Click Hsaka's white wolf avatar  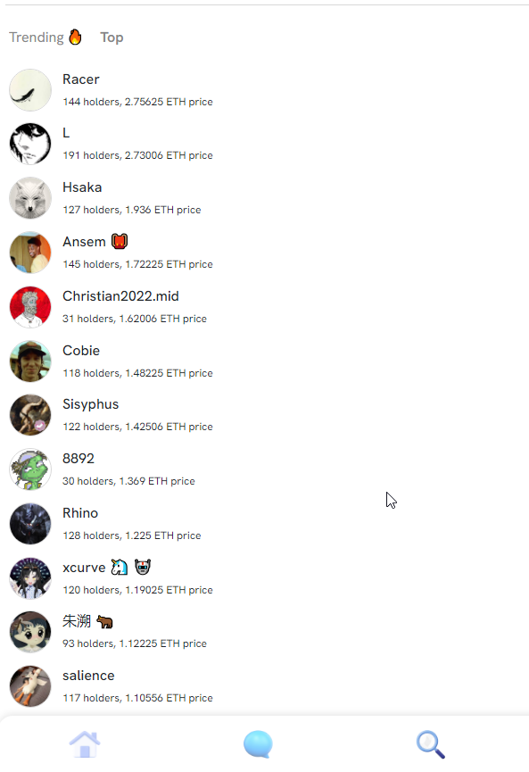coord(30,198)
